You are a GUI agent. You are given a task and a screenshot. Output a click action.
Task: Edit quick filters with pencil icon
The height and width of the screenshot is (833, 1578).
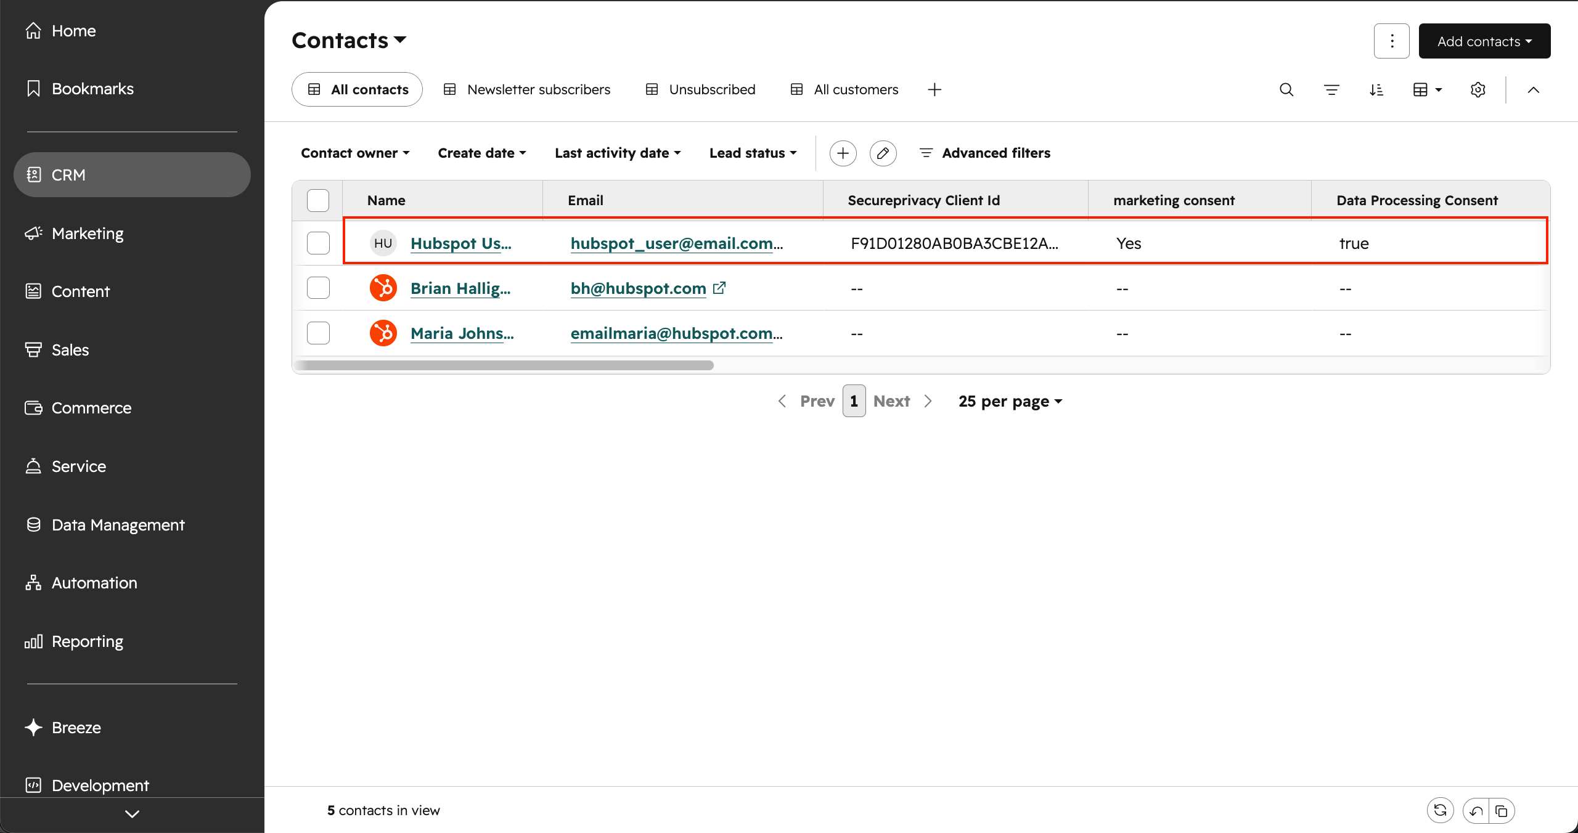883,153
